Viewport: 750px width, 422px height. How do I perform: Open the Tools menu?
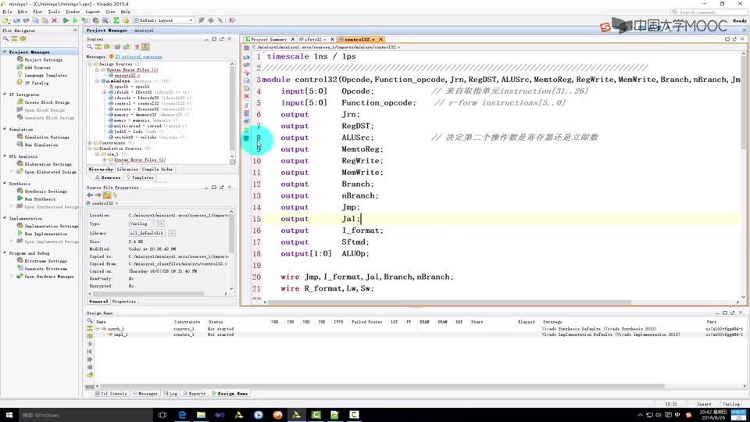point(54,12)
